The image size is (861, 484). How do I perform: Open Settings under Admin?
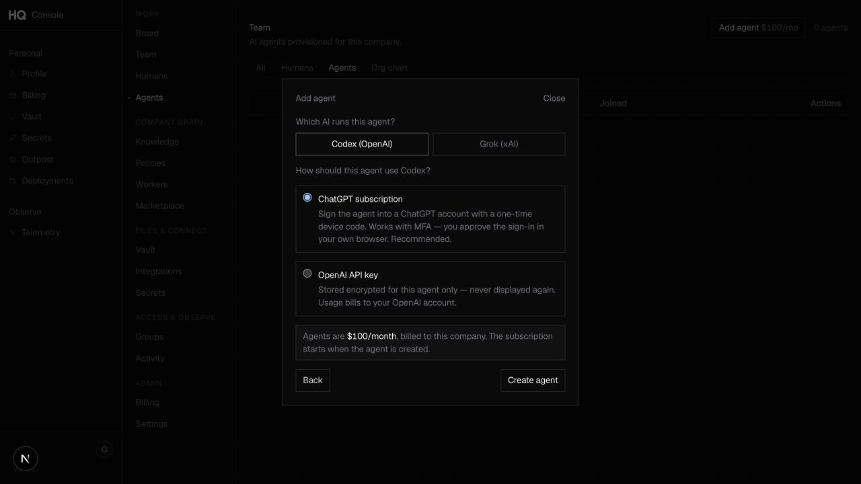pos(151,424)
